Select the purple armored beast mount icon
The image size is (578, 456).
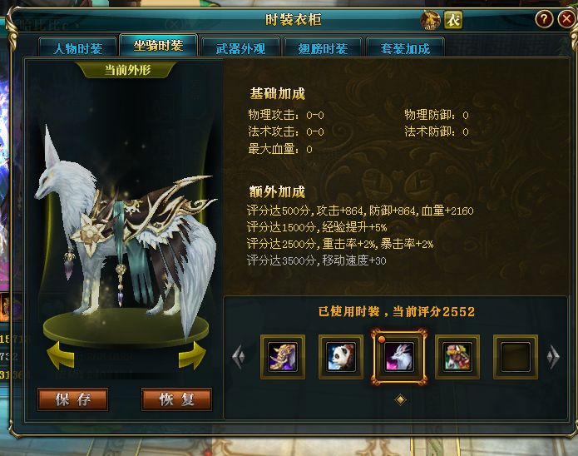pos(283,357)
